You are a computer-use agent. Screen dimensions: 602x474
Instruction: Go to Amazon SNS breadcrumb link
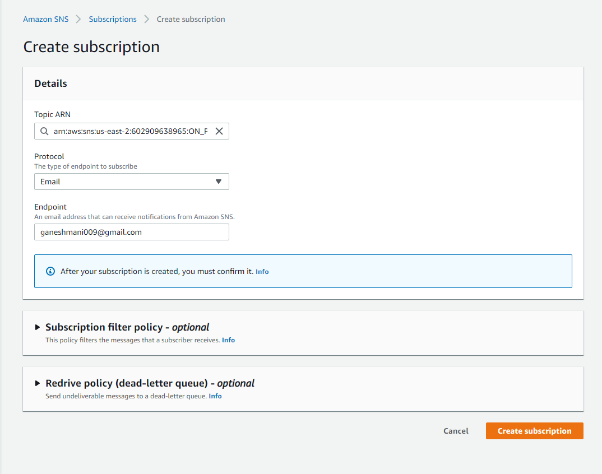pos(45,19)
